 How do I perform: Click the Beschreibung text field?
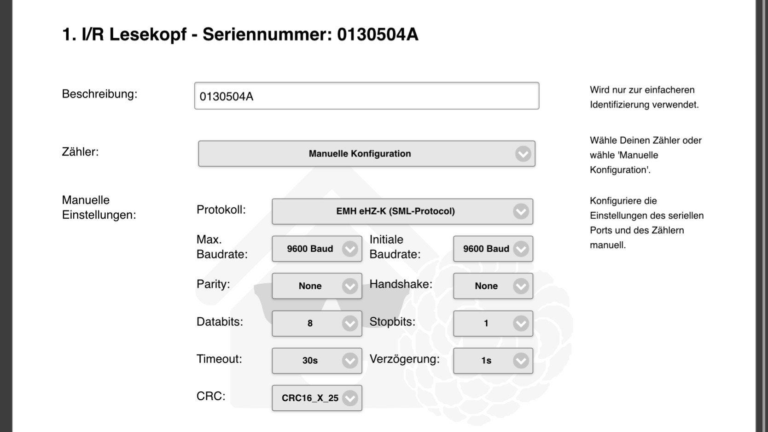[x=367, y=96]
